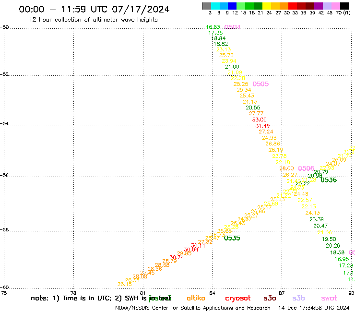
Task: Click the 81 longitude axis label
Action: pos(142,293)
